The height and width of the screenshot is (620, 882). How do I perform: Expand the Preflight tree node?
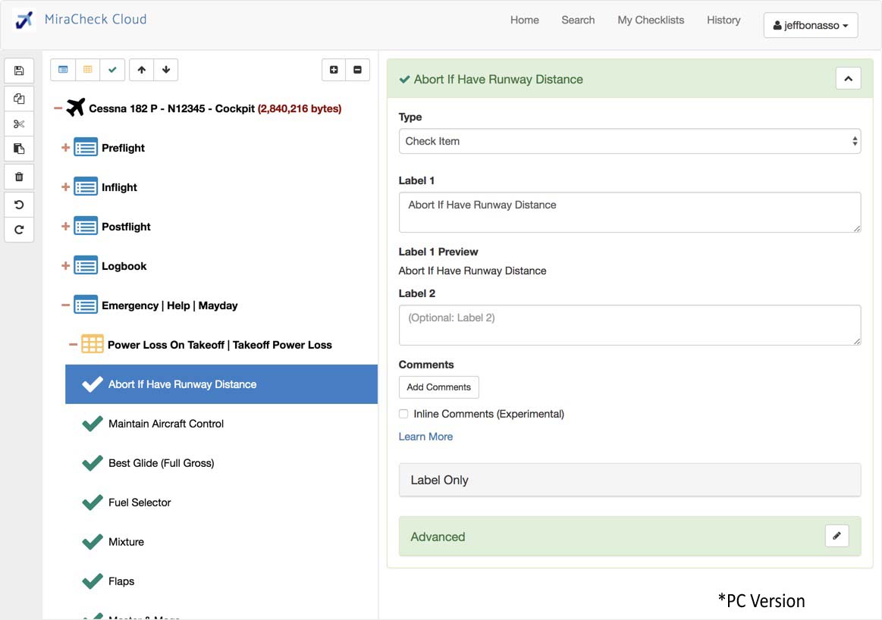tap(65, 147)
